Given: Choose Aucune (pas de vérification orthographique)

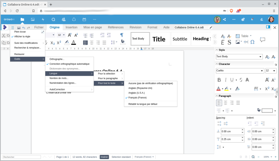Looking at the screenshot, I should (x=150, y=83).
